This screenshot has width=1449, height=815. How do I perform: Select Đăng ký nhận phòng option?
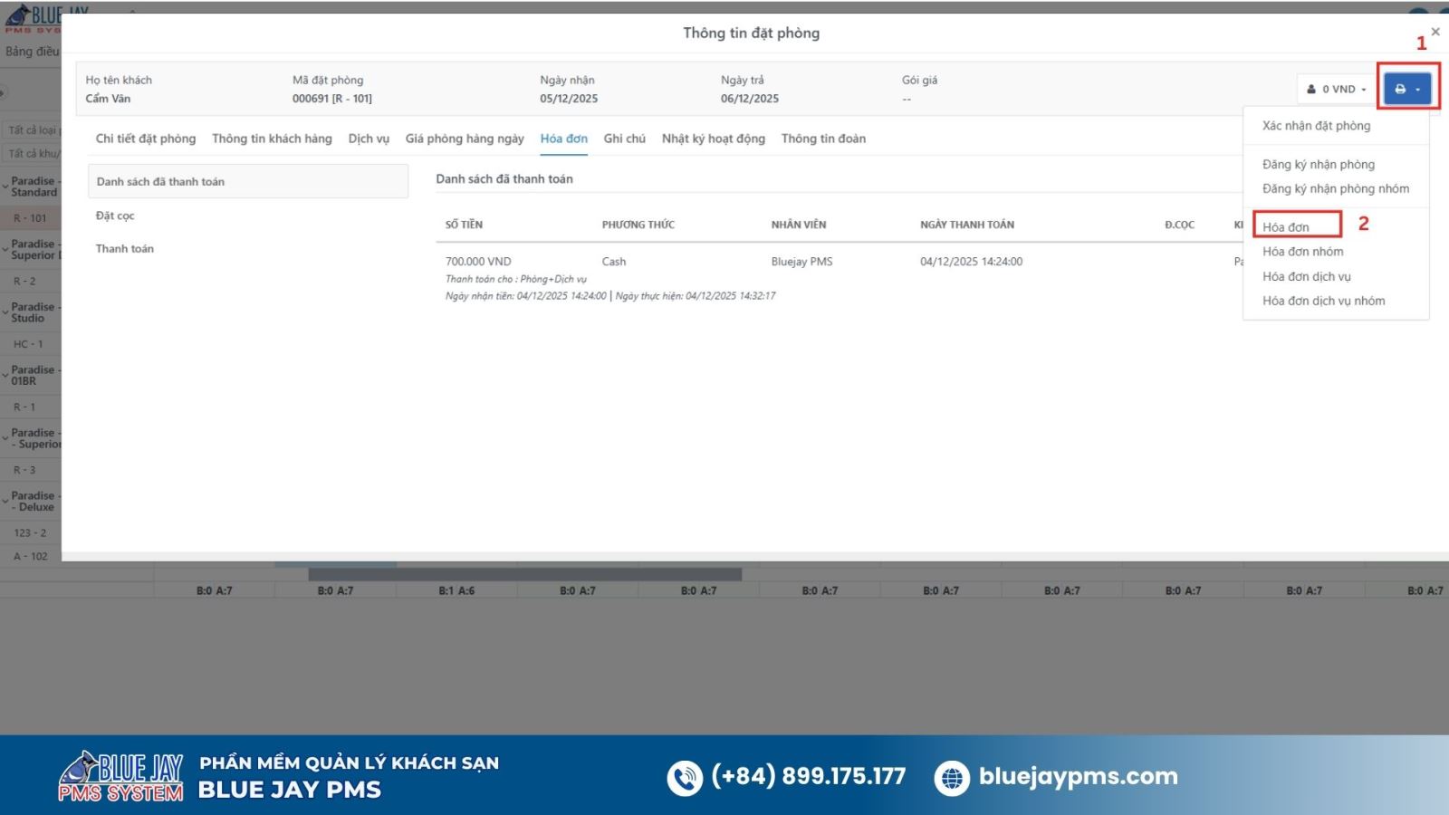point(1318,164)
